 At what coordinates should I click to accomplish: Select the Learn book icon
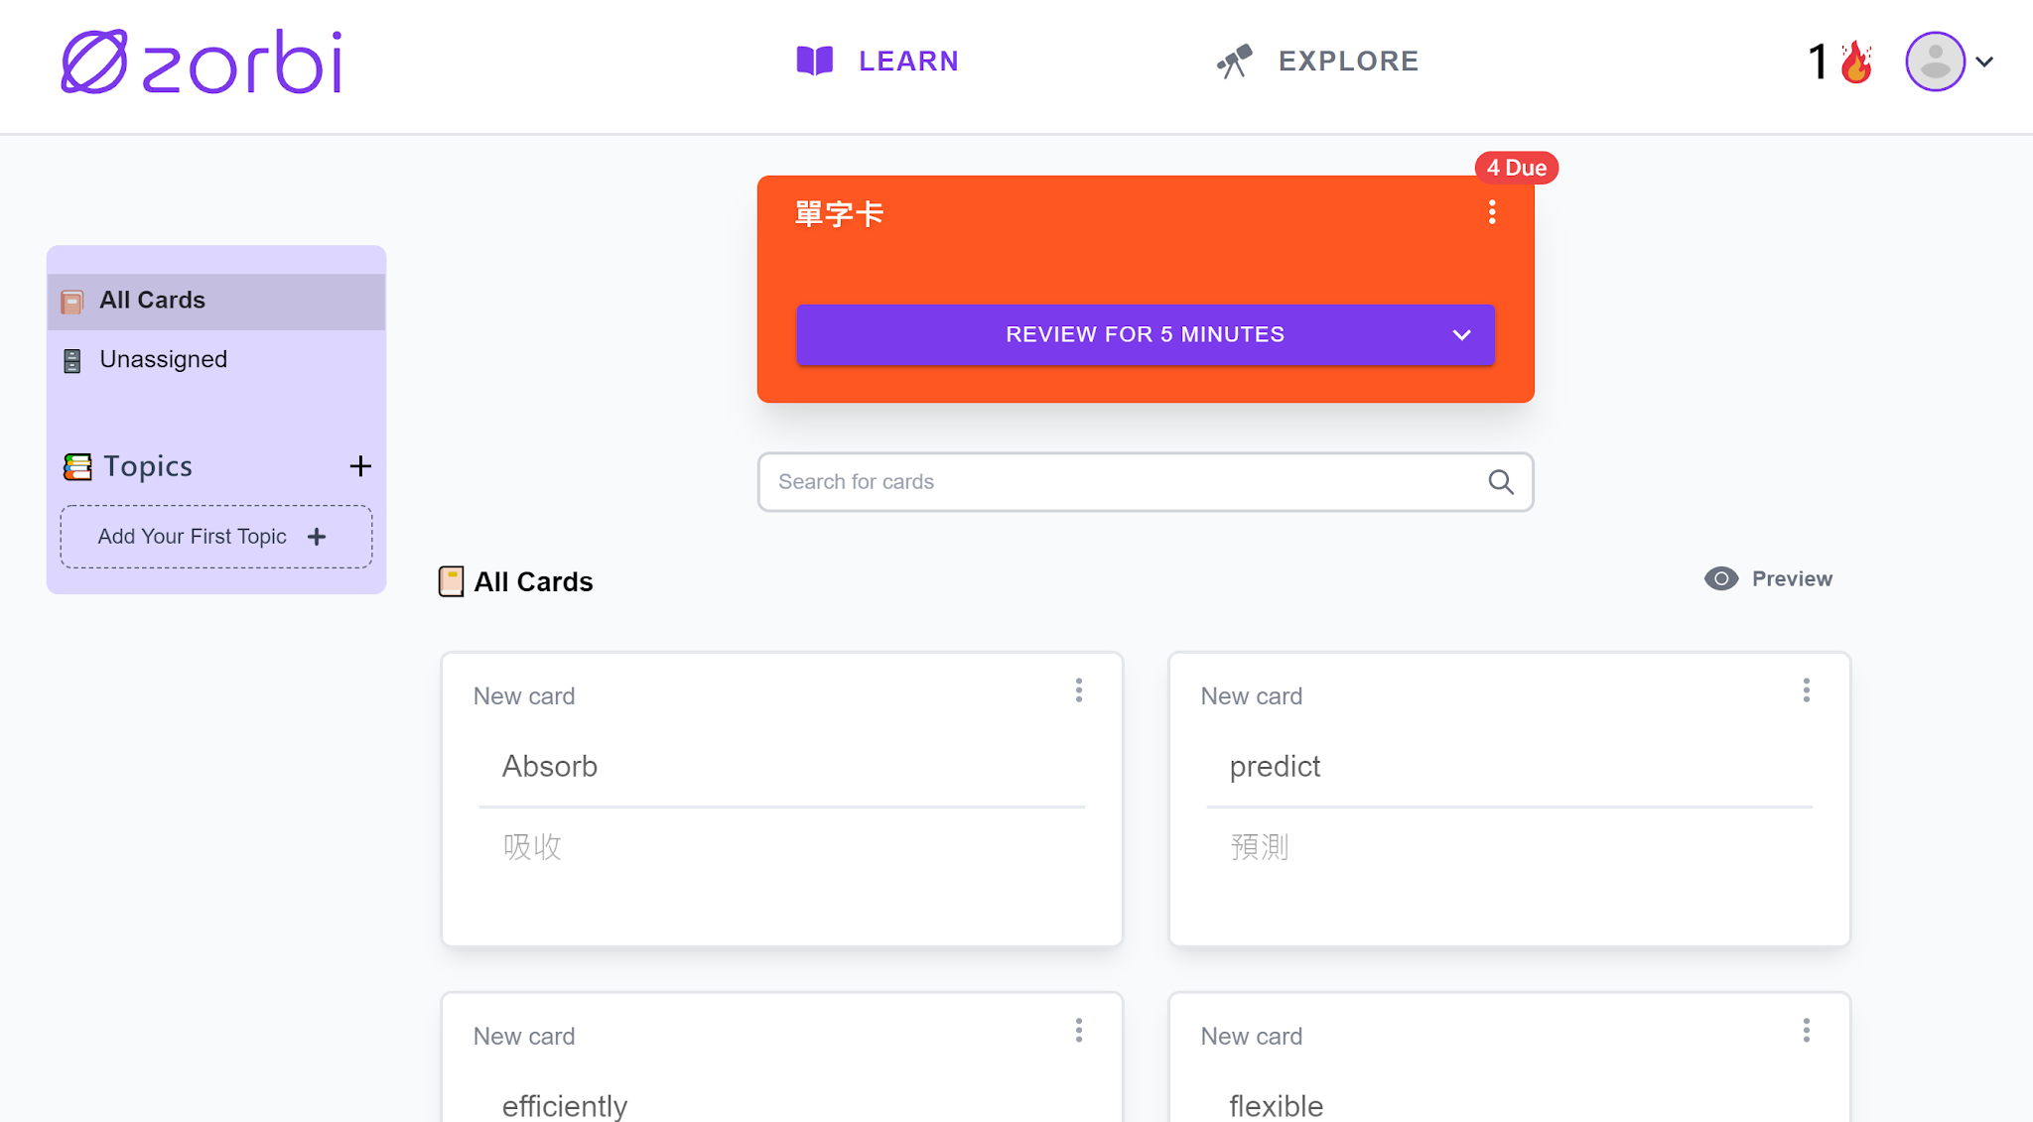tap(814, 61)
